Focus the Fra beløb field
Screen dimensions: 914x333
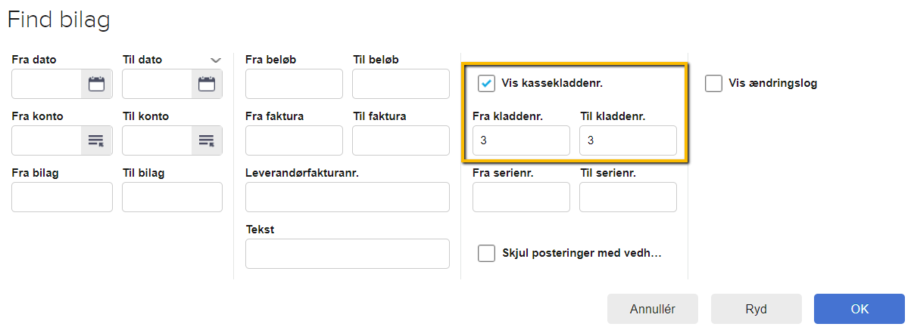click(294, 84)
